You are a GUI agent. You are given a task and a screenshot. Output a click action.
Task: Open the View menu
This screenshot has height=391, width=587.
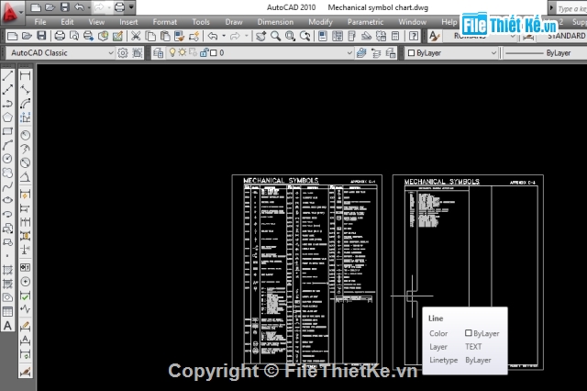tap(96, 22)
